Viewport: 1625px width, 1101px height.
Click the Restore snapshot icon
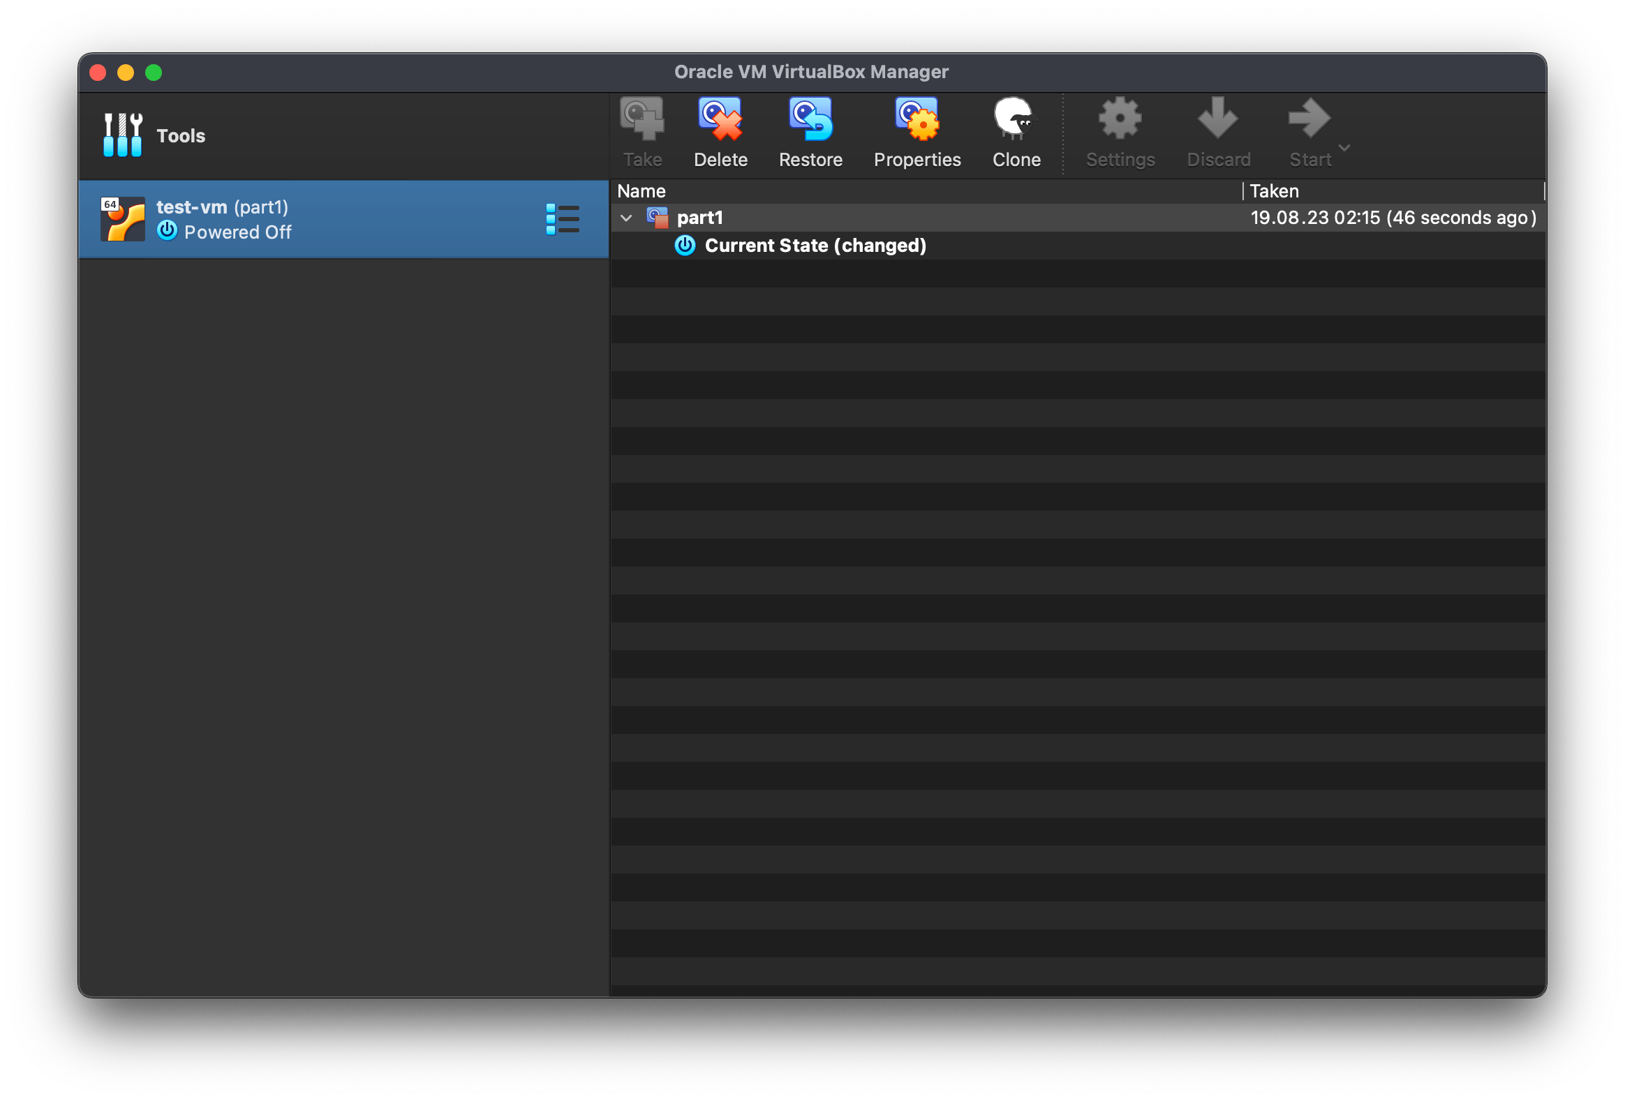[x=810, y=119]
